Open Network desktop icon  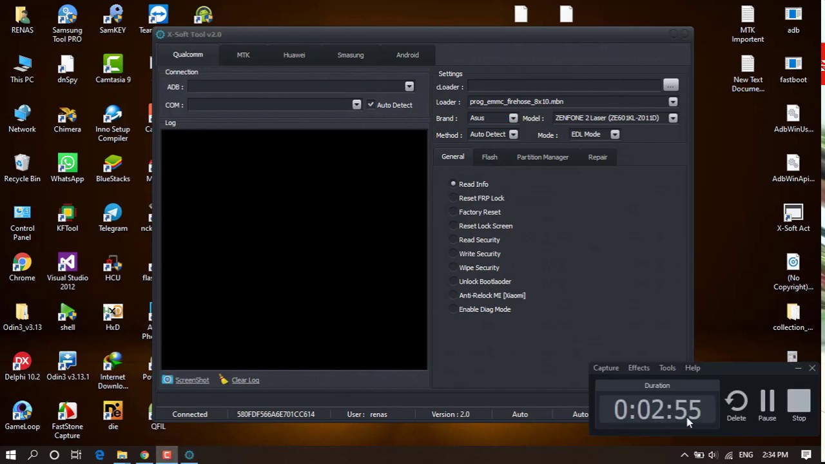pos(22,119)
